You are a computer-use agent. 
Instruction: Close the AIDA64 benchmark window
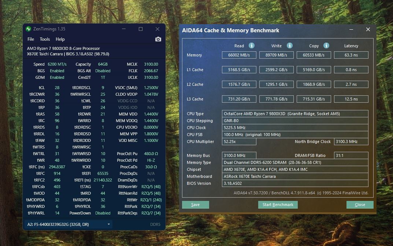click(368, 30)
